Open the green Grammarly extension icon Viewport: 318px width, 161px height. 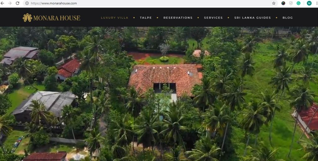(x=298, y=3)
